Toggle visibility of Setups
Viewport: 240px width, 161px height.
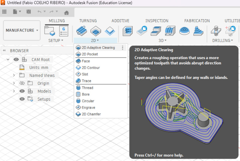click(x=22, y=99)
